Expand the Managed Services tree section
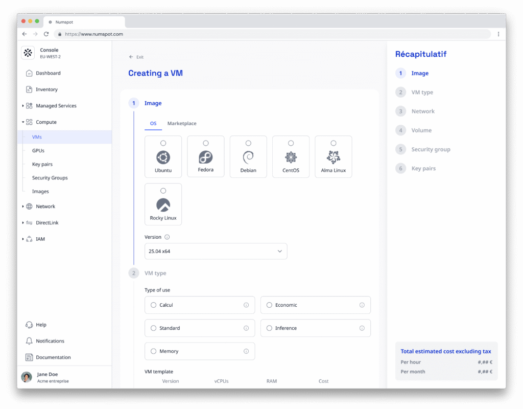523x409 pixels. point(23,106)
